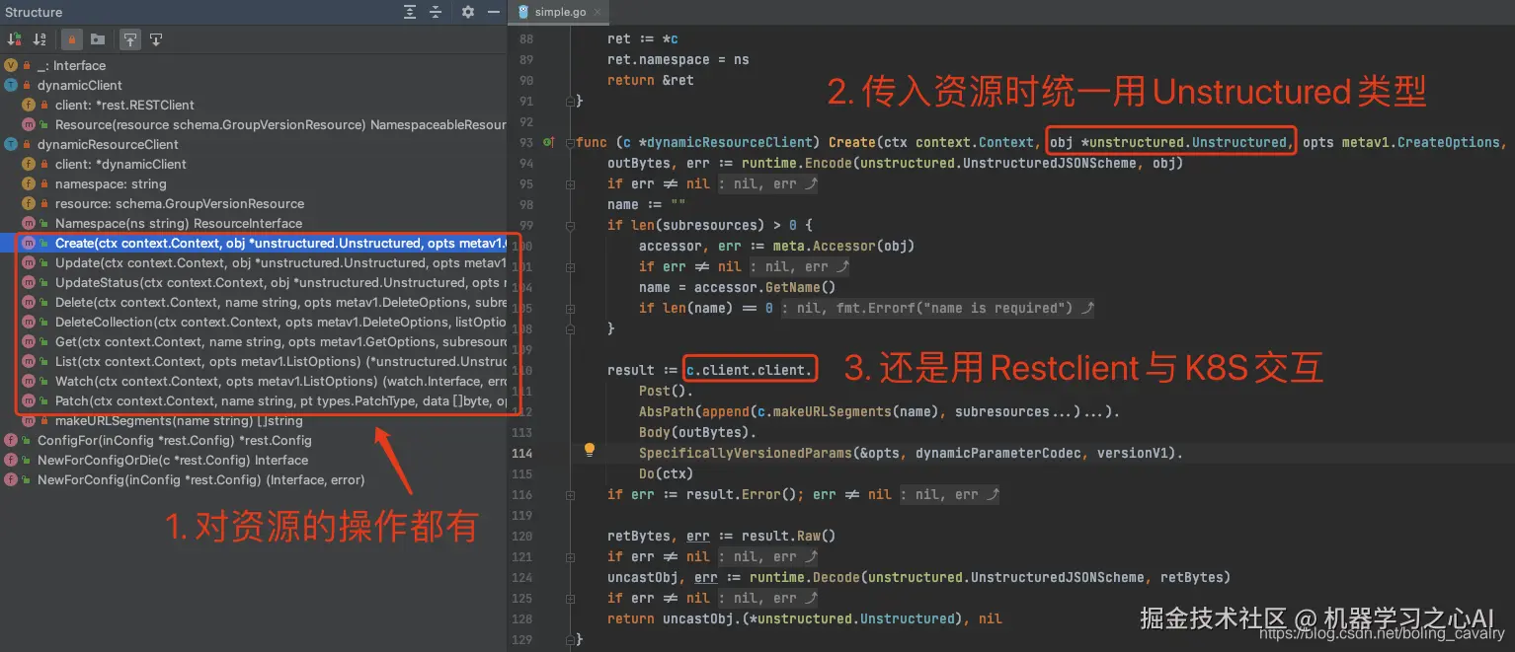The height and width of the screenshot is (652, 1515).
Task: Click the field icon of namespace: string
Action: coord(29,183)
